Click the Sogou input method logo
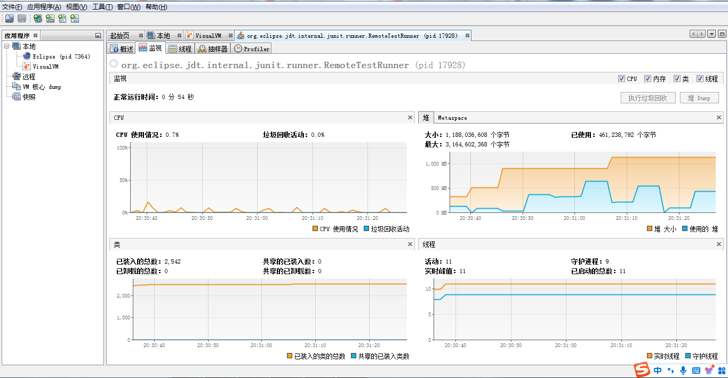This screenshot has width=728, height=378. (642, 370)
